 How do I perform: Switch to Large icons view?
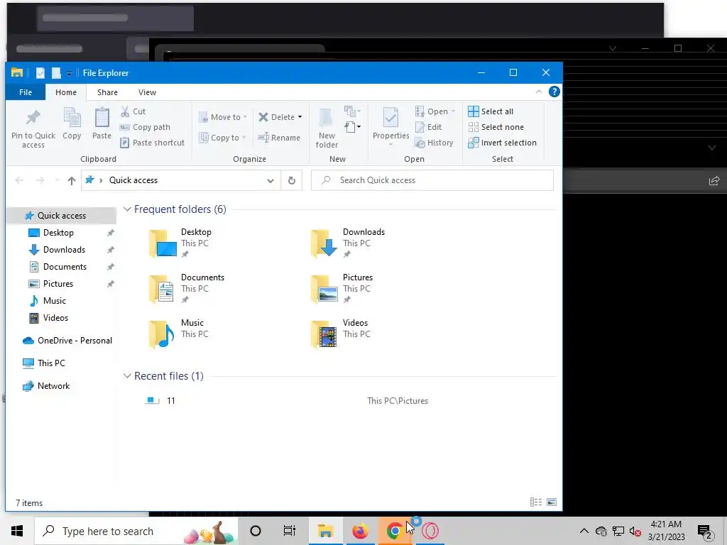pyautogui.click(x=551, y=502)
